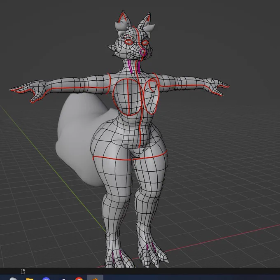
Task: Click the mouse hint icon in Blender status bar
Action: [23, 271]
